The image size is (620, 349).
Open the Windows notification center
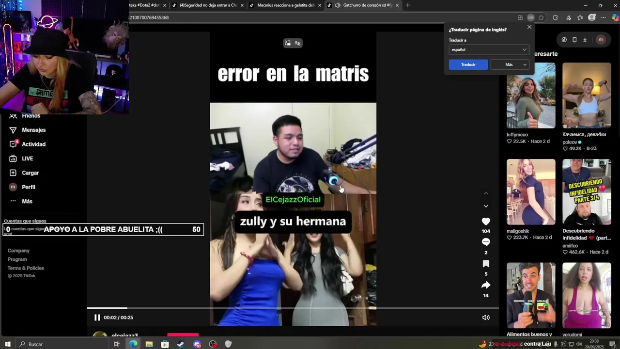point(613,344)
